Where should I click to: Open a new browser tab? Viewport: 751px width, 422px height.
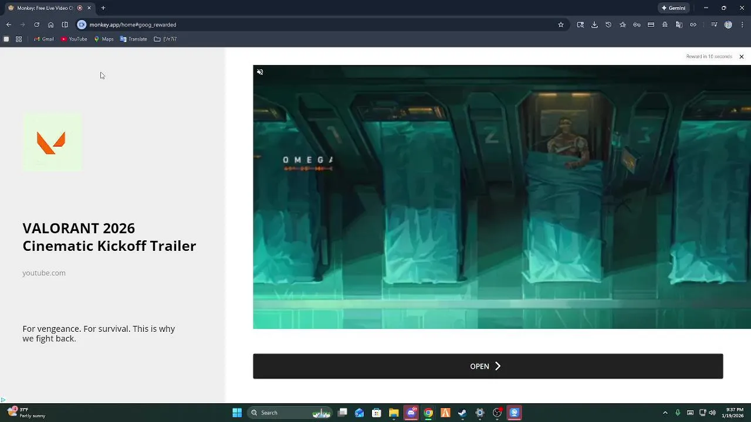pos(103,8)
